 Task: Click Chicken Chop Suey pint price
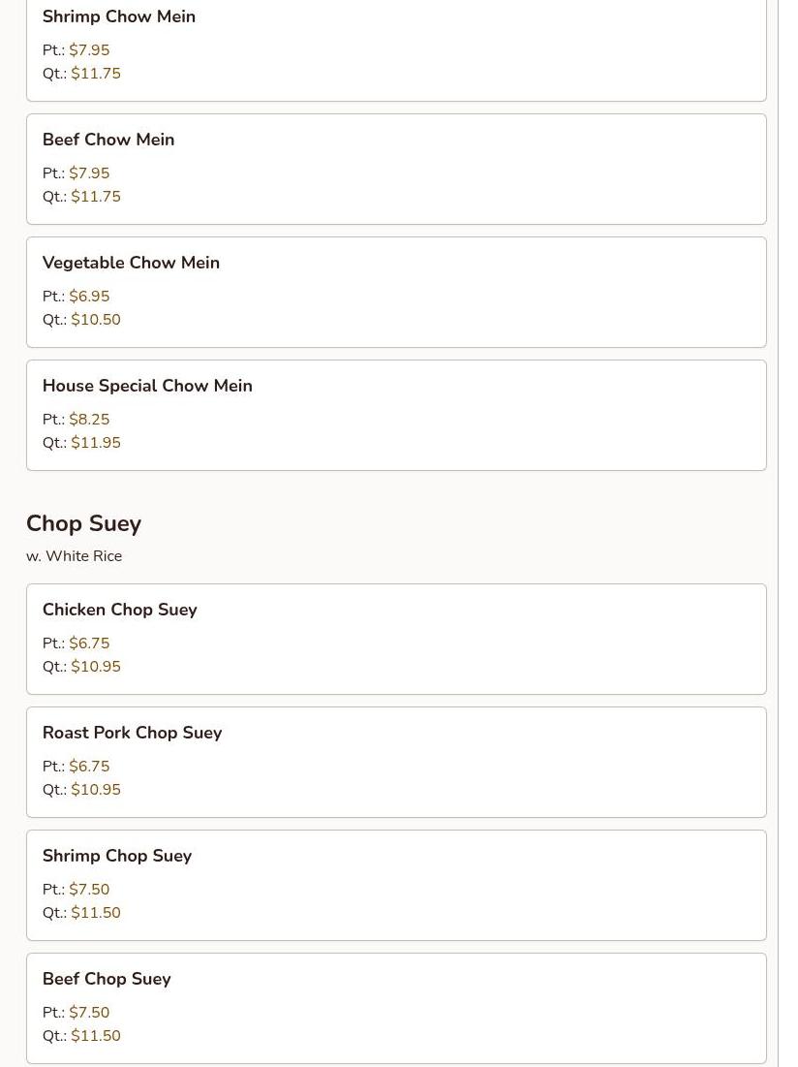coord(89,643)
